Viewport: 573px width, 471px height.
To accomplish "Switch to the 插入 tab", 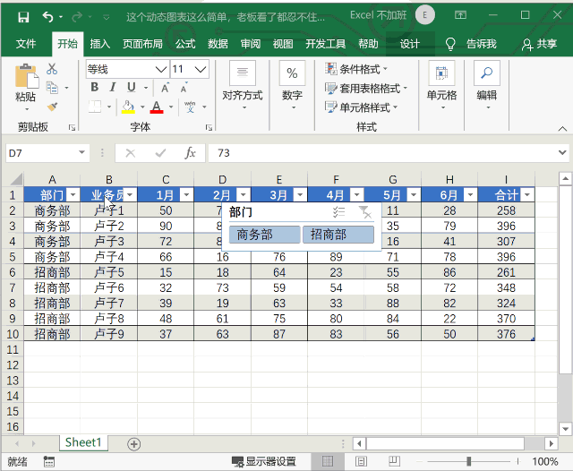I will tap(99, 44).
